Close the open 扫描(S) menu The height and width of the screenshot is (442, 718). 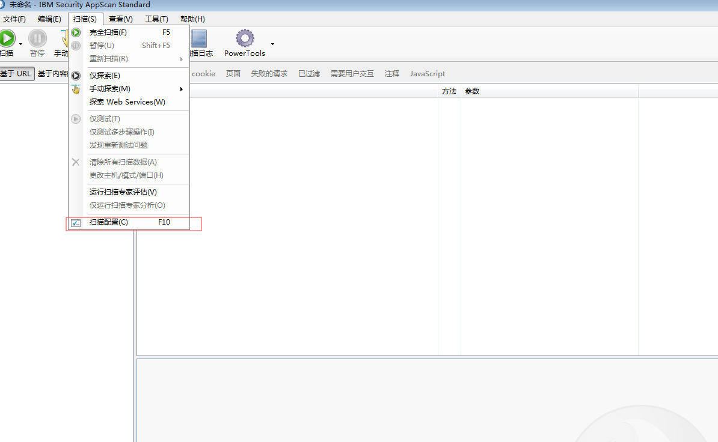click(85, 19)
